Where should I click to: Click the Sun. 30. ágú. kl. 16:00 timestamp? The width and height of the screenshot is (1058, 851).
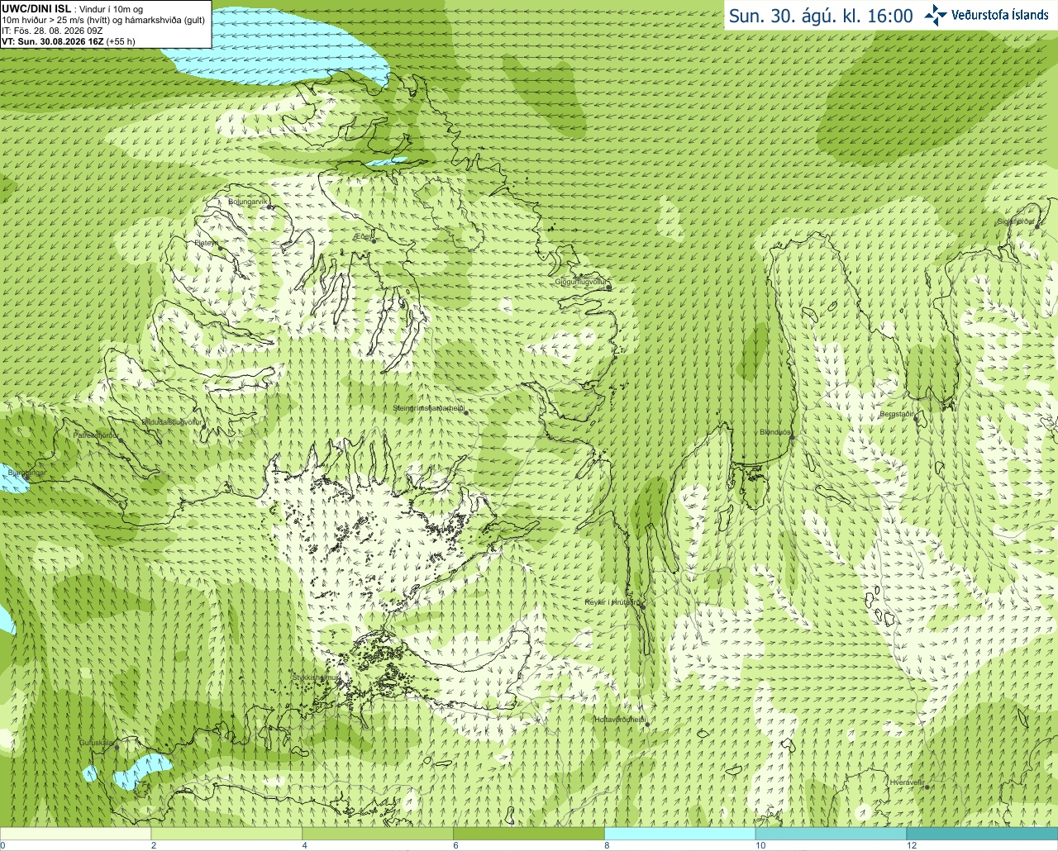pos(821,16)
